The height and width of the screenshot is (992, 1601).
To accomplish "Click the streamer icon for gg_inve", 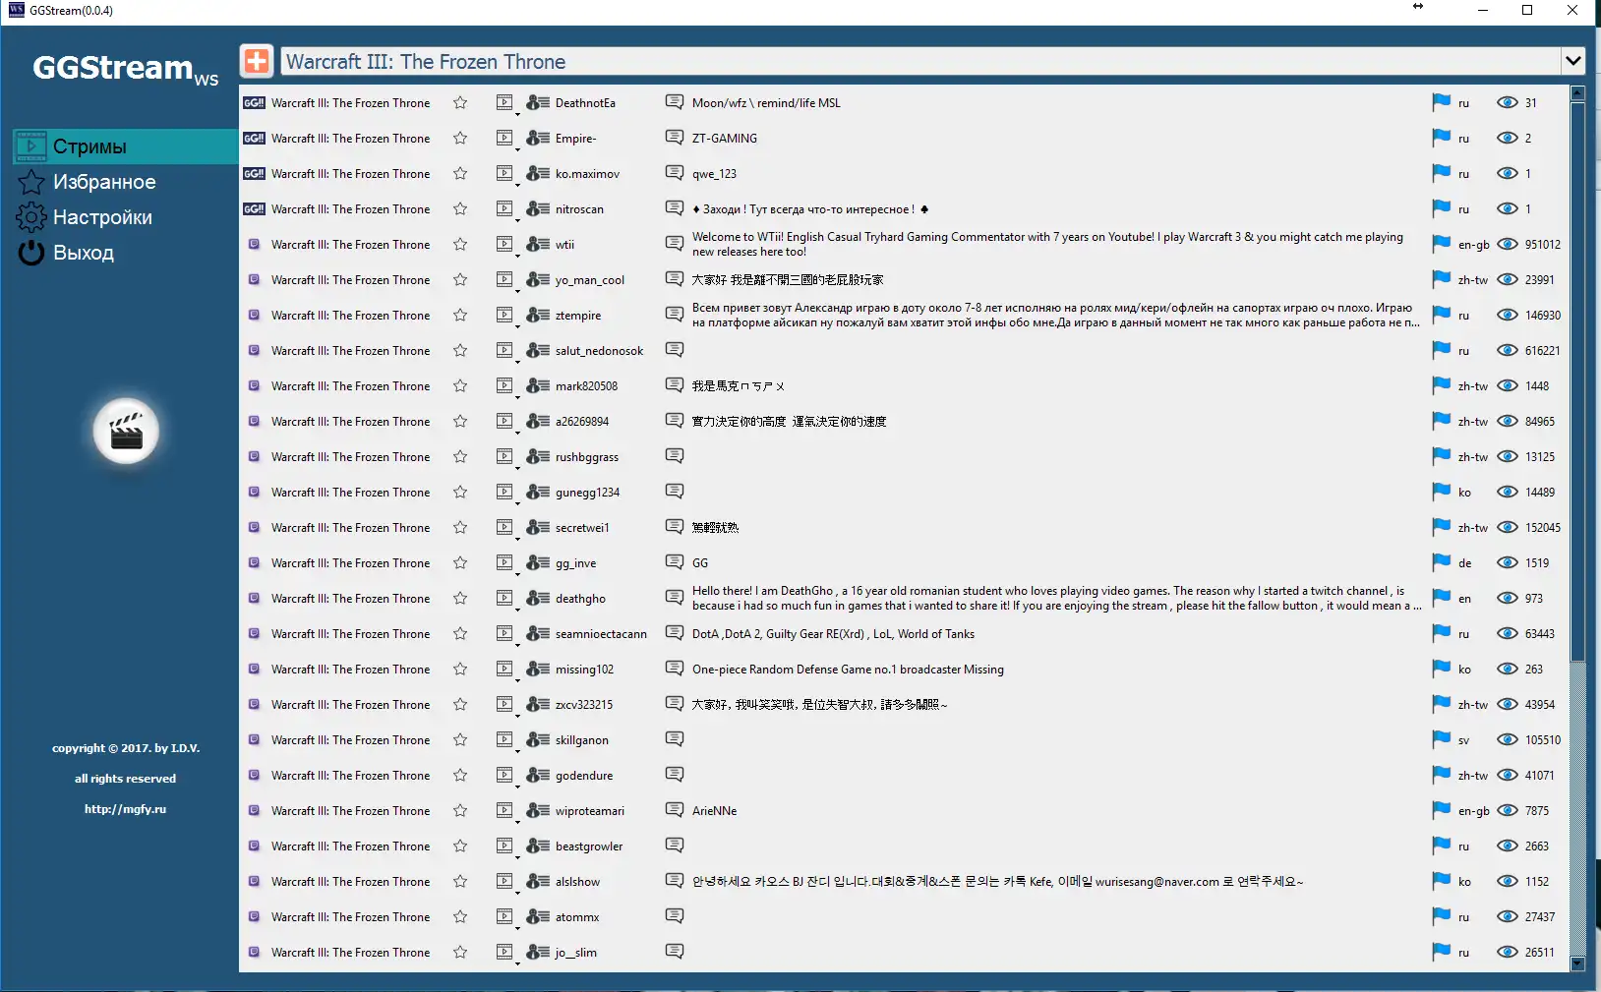I will [x=538, y=562].
